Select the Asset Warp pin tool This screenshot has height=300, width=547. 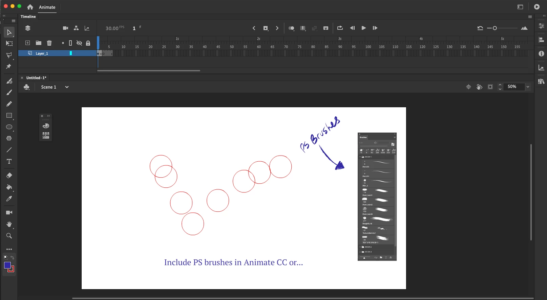9,67
